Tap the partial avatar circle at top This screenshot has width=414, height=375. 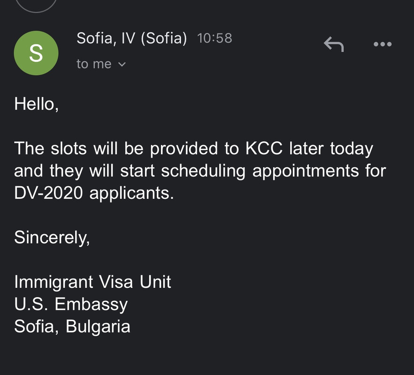[x=36, y=5]
